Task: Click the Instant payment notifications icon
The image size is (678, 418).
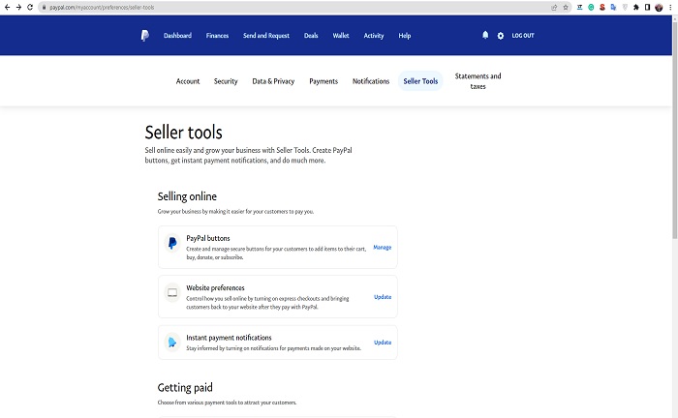Action: 172,343
